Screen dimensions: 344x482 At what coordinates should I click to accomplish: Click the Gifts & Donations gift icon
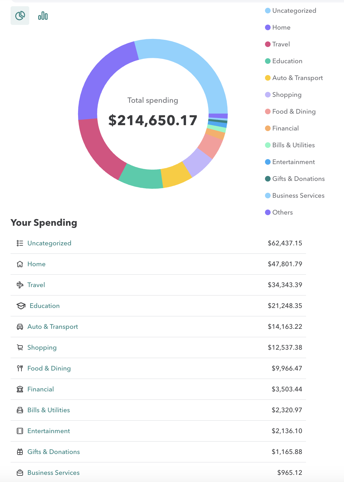[x=20, y=452]
